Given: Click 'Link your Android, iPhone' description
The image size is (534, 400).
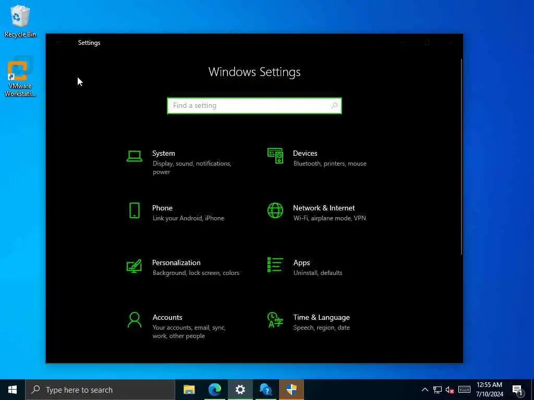Looking at the screenshot, I should coord(188,218).
